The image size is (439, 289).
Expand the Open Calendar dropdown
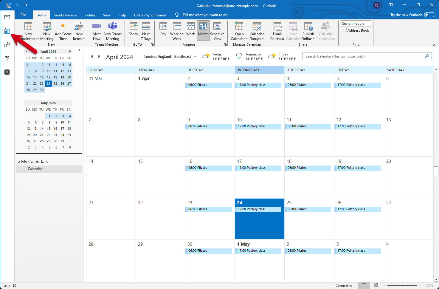pyautogui.click(x=239, y=31)
